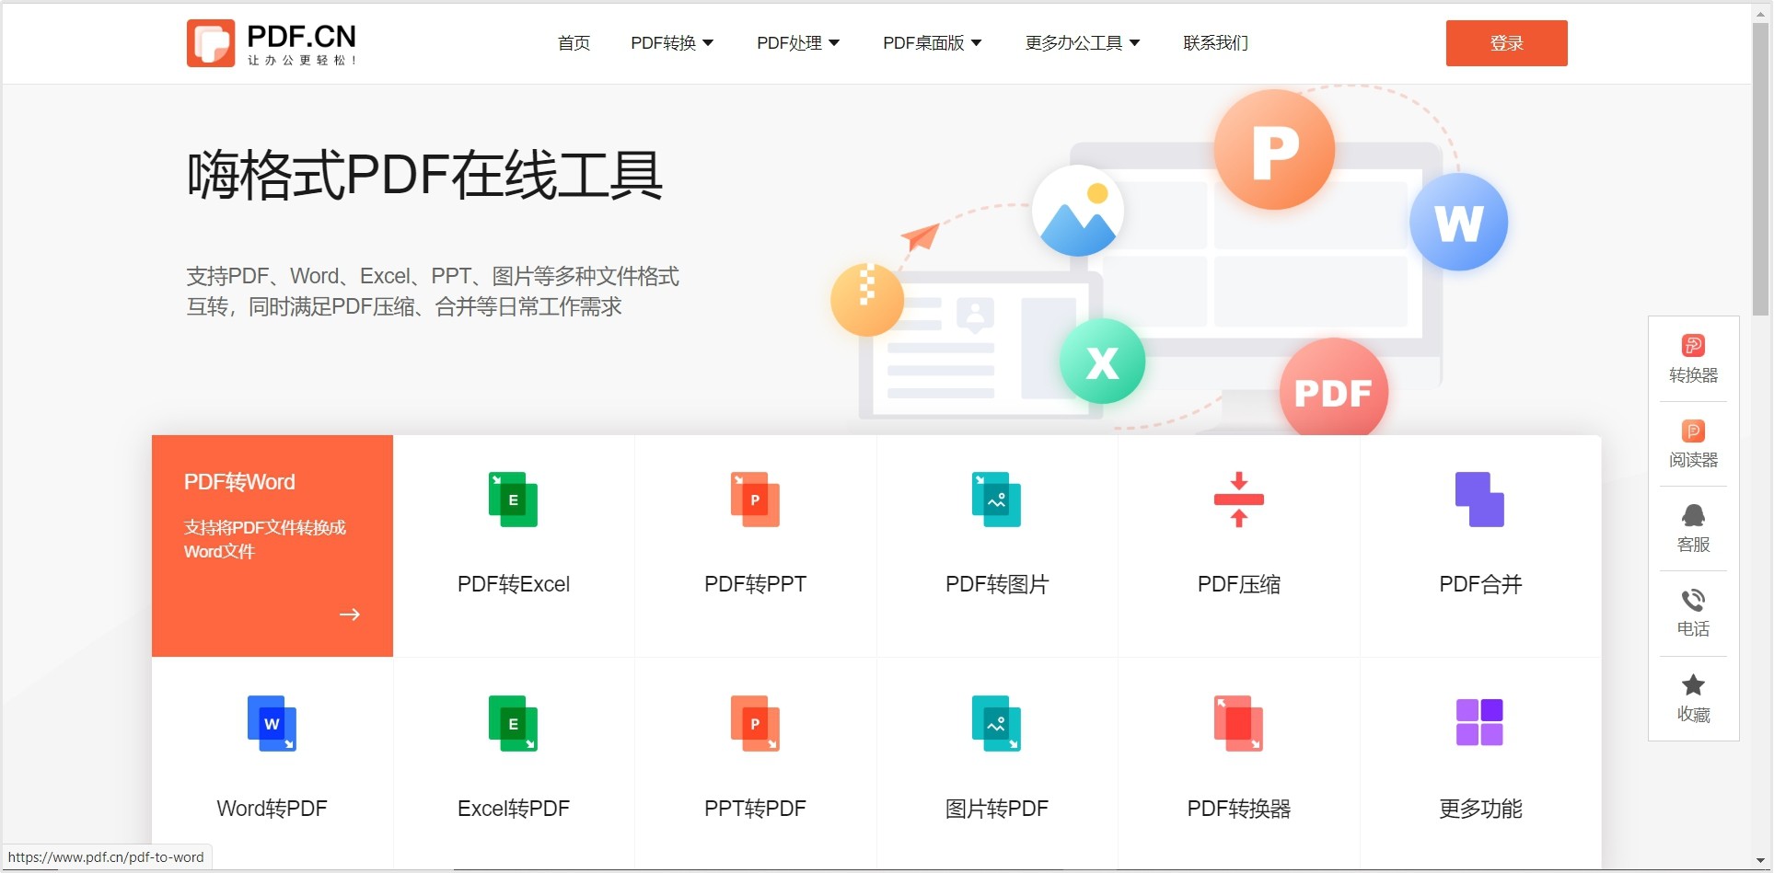Open the Word转PDF tool icon

point(272,723)
